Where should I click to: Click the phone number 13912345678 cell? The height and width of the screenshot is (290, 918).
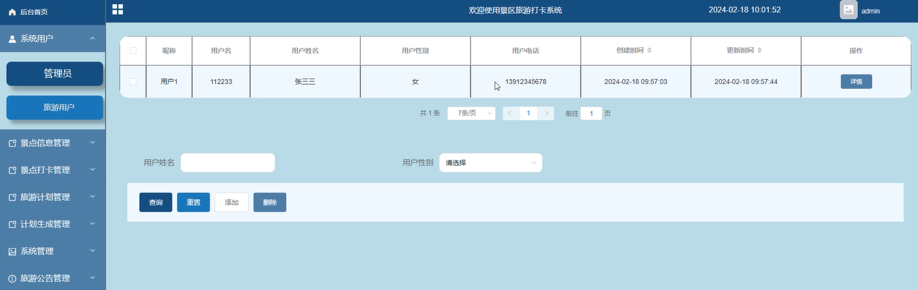[x=525, y=81]
